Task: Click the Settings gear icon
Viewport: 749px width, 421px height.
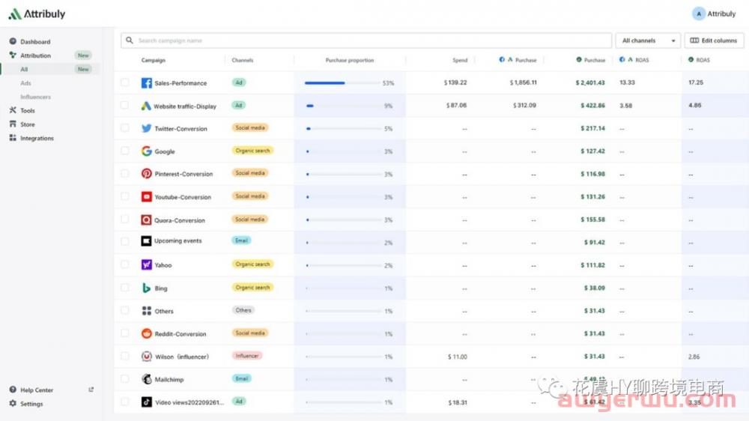Action: tap(13, 404)
